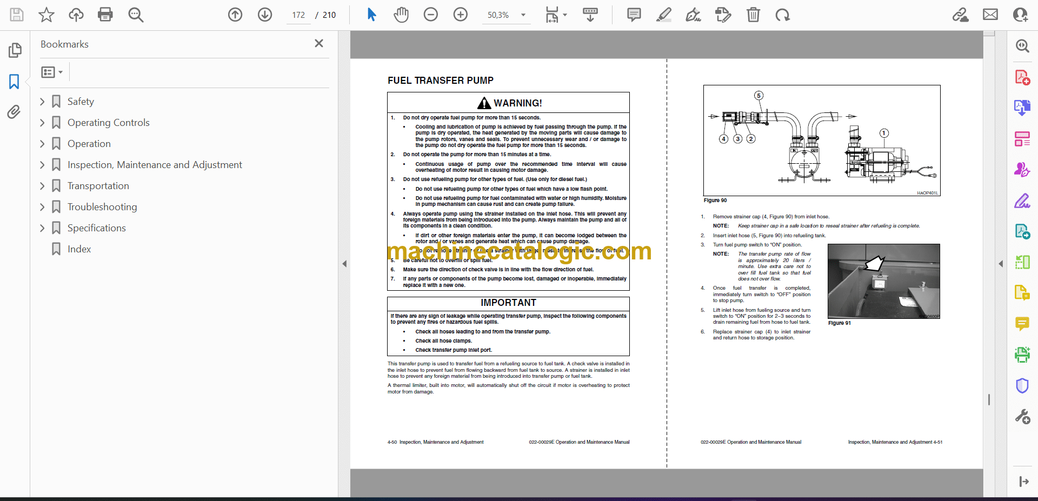Open the yellow Comment tool in right pane
This screenshot has width=1038, height=501.
pyautogui.click(x=1022, y=324)
